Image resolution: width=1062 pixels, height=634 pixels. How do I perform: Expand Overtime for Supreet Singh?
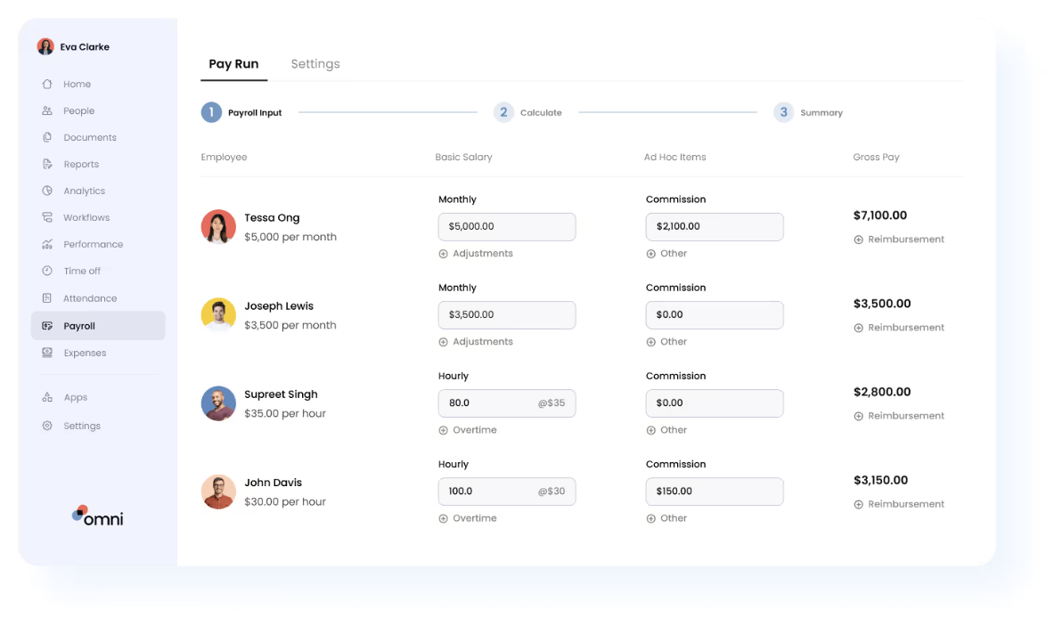(469, 430)
